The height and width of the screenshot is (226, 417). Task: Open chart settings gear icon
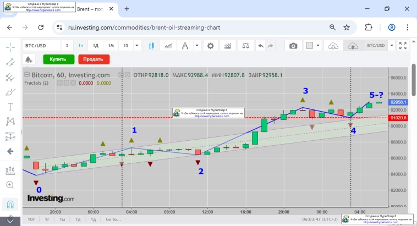click(210, 46)
